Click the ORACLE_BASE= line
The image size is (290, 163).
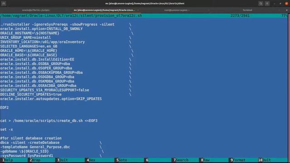(29, 55)
